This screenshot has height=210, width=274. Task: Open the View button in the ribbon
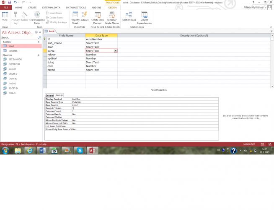tap(5, 18)
